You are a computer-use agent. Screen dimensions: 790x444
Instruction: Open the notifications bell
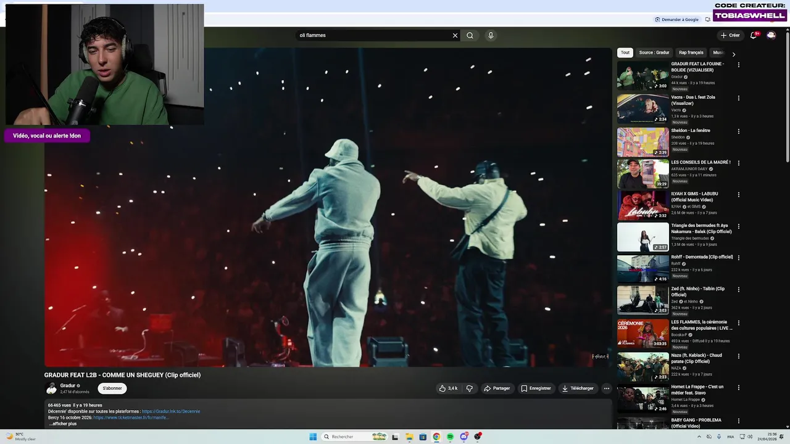click(x=753, y=35)
